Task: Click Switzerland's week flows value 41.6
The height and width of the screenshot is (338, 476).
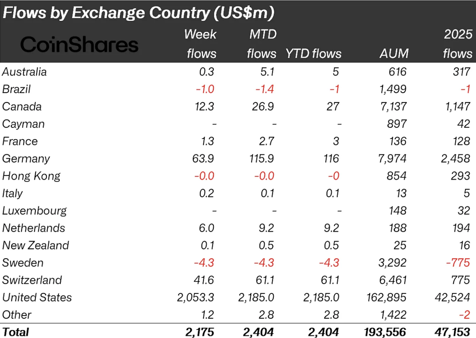Action: click(203, 280)
